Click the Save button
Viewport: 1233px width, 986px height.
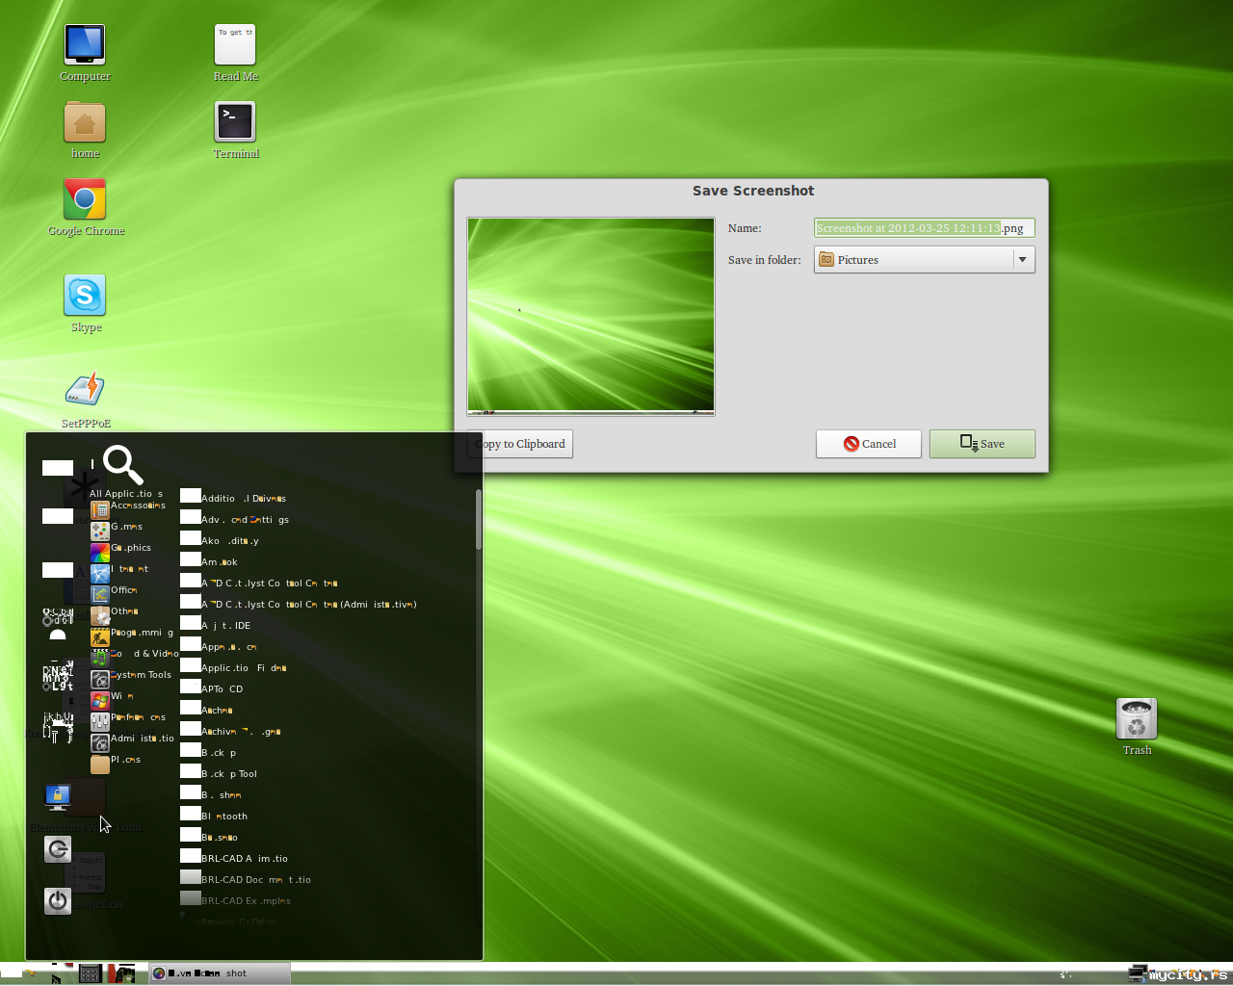982,444
